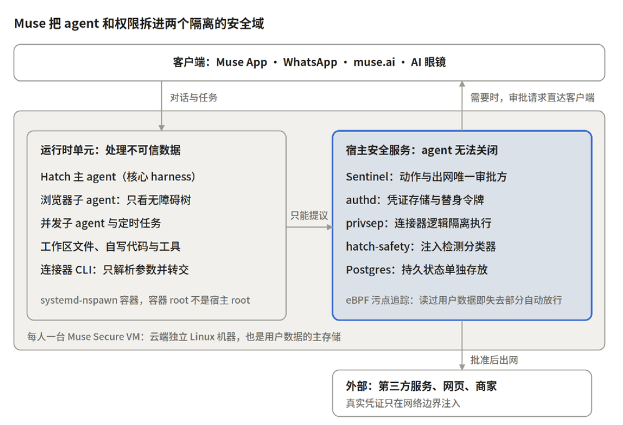Click the 浏览器子 agent line
The width and height of the screenshot is (623, 425).
click(x=116, y=200)
